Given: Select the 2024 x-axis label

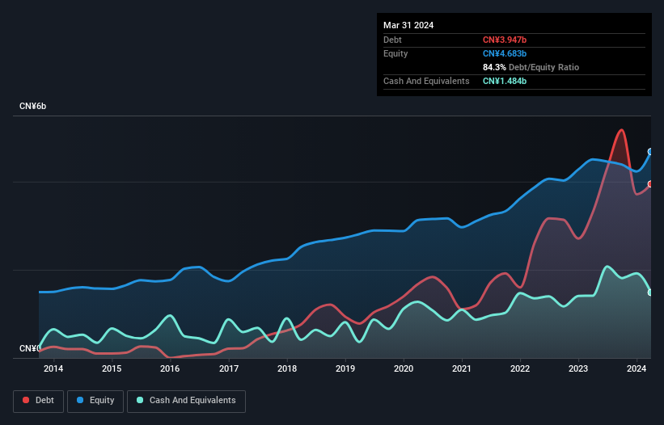Looking at the screenshot, I should pyautogui.click(x=637, y=368).
